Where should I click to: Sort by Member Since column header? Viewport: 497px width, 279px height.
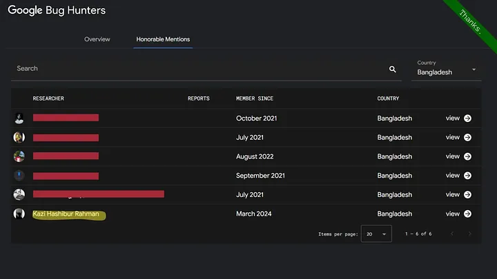[255, 99]
